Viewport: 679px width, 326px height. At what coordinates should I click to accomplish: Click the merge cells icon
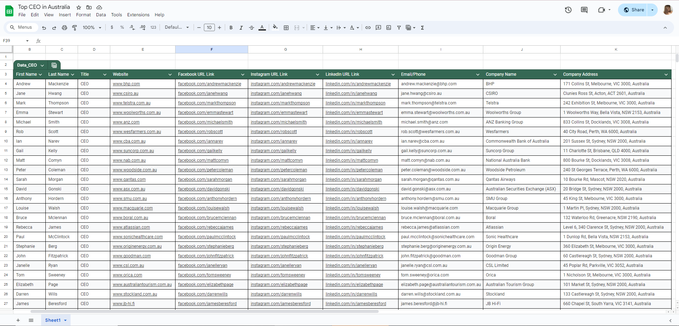pyautogui.click(x=297, y=28)
